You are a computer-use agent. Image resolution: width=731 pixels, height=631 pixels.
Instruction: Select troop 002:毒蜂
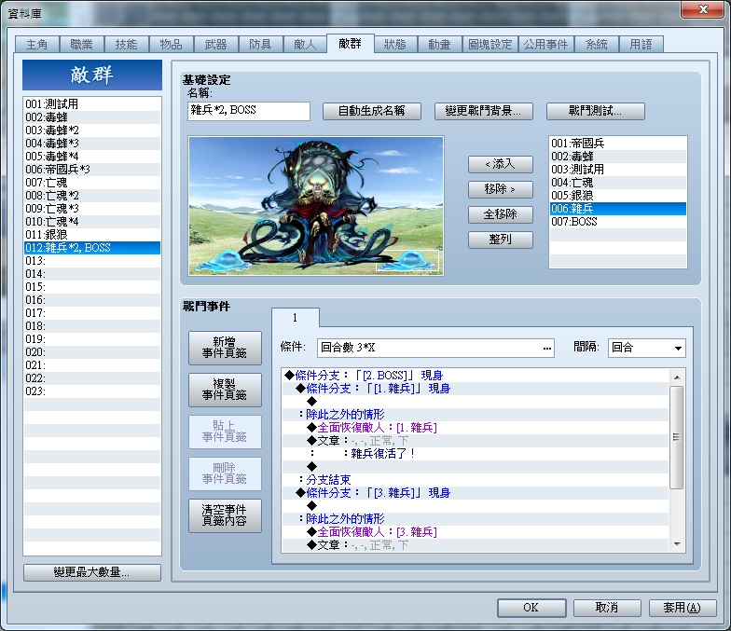click(91, 117)
